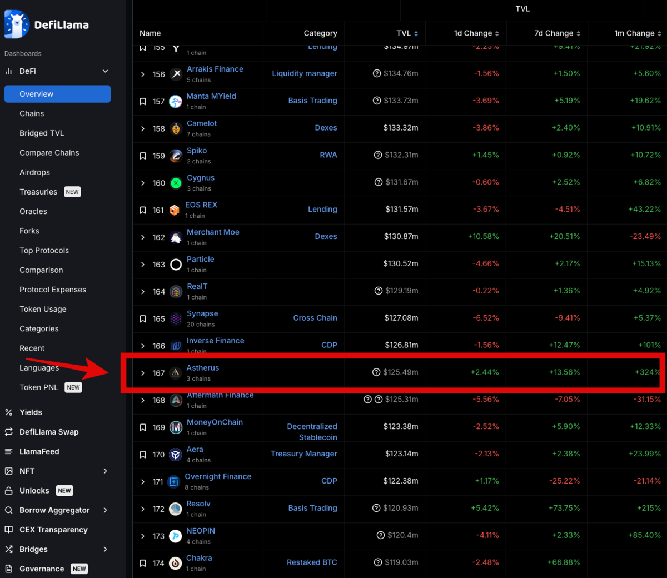
Task: Collapse the DeFi sidebar section
Action: tap(106, 71)
